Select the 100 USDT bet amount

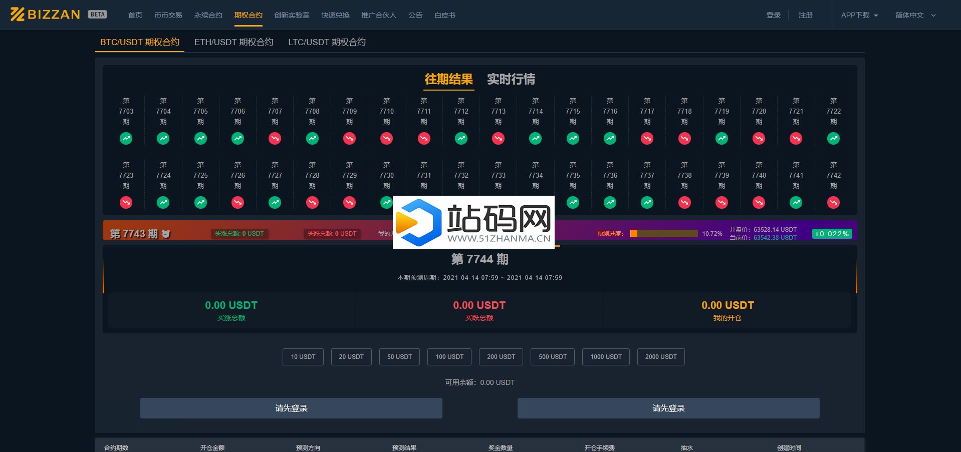click(449, 357)
